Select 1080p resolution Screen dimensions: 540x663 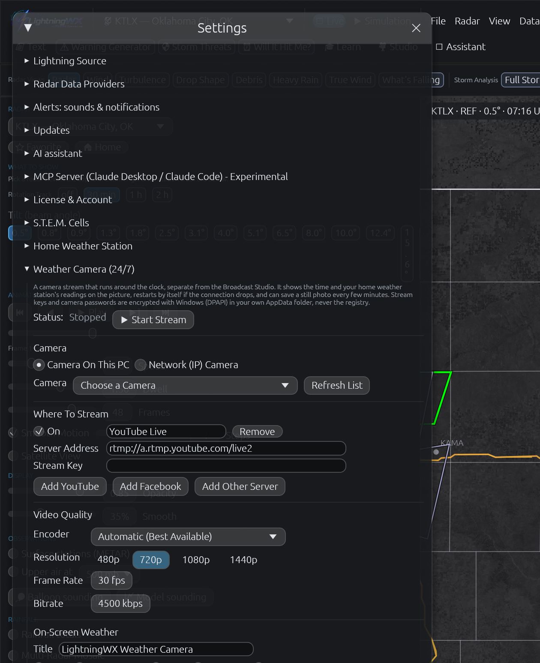tap(196, 560)
